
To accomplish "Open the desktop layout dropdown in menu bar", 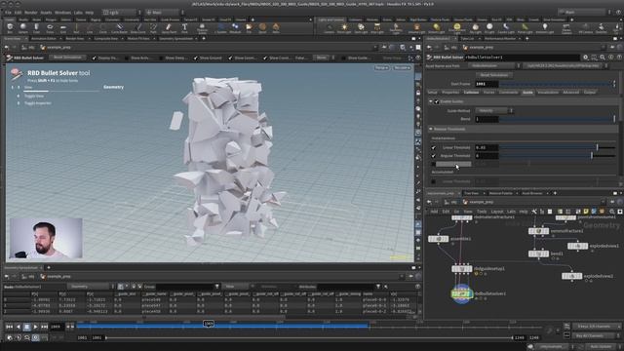I will coord(121,13).
